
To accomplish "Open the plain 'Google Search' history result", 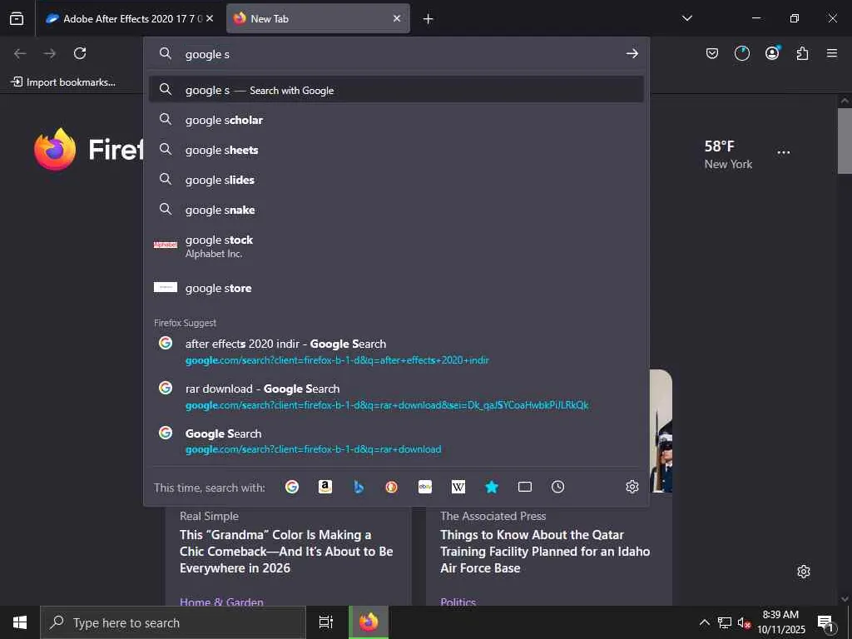I will (396, 441).
